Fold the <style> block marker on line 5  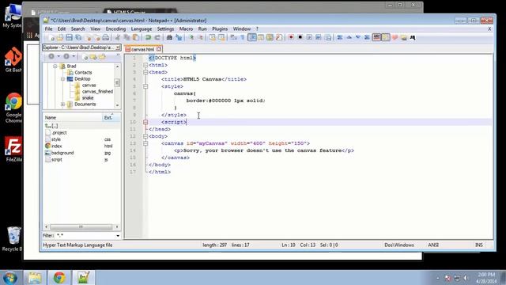coord(145,86)
